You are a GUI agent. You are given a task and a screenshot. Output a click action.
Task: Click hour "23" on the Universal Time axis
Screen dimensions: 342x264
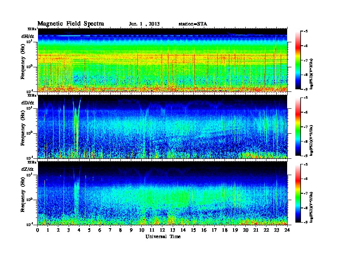277,230
